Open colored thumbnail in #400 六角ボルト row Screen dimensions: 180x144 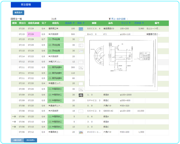coord(81,133)
